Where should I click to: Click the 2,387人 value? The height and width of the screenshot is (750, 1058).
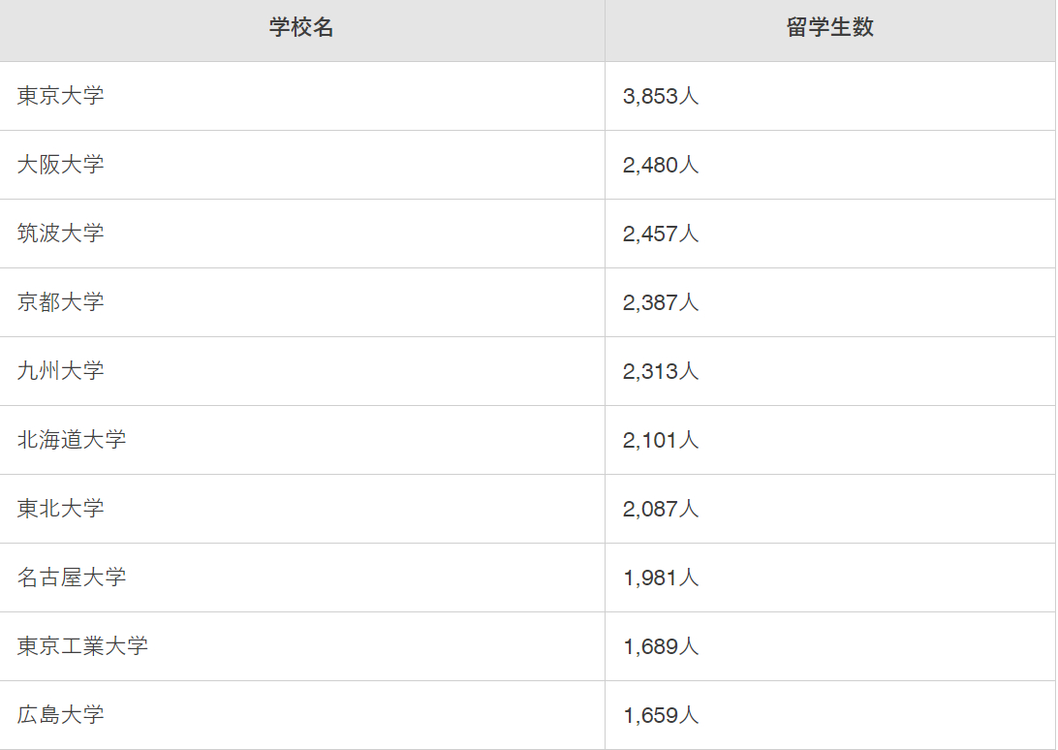[x=661, y=303]
